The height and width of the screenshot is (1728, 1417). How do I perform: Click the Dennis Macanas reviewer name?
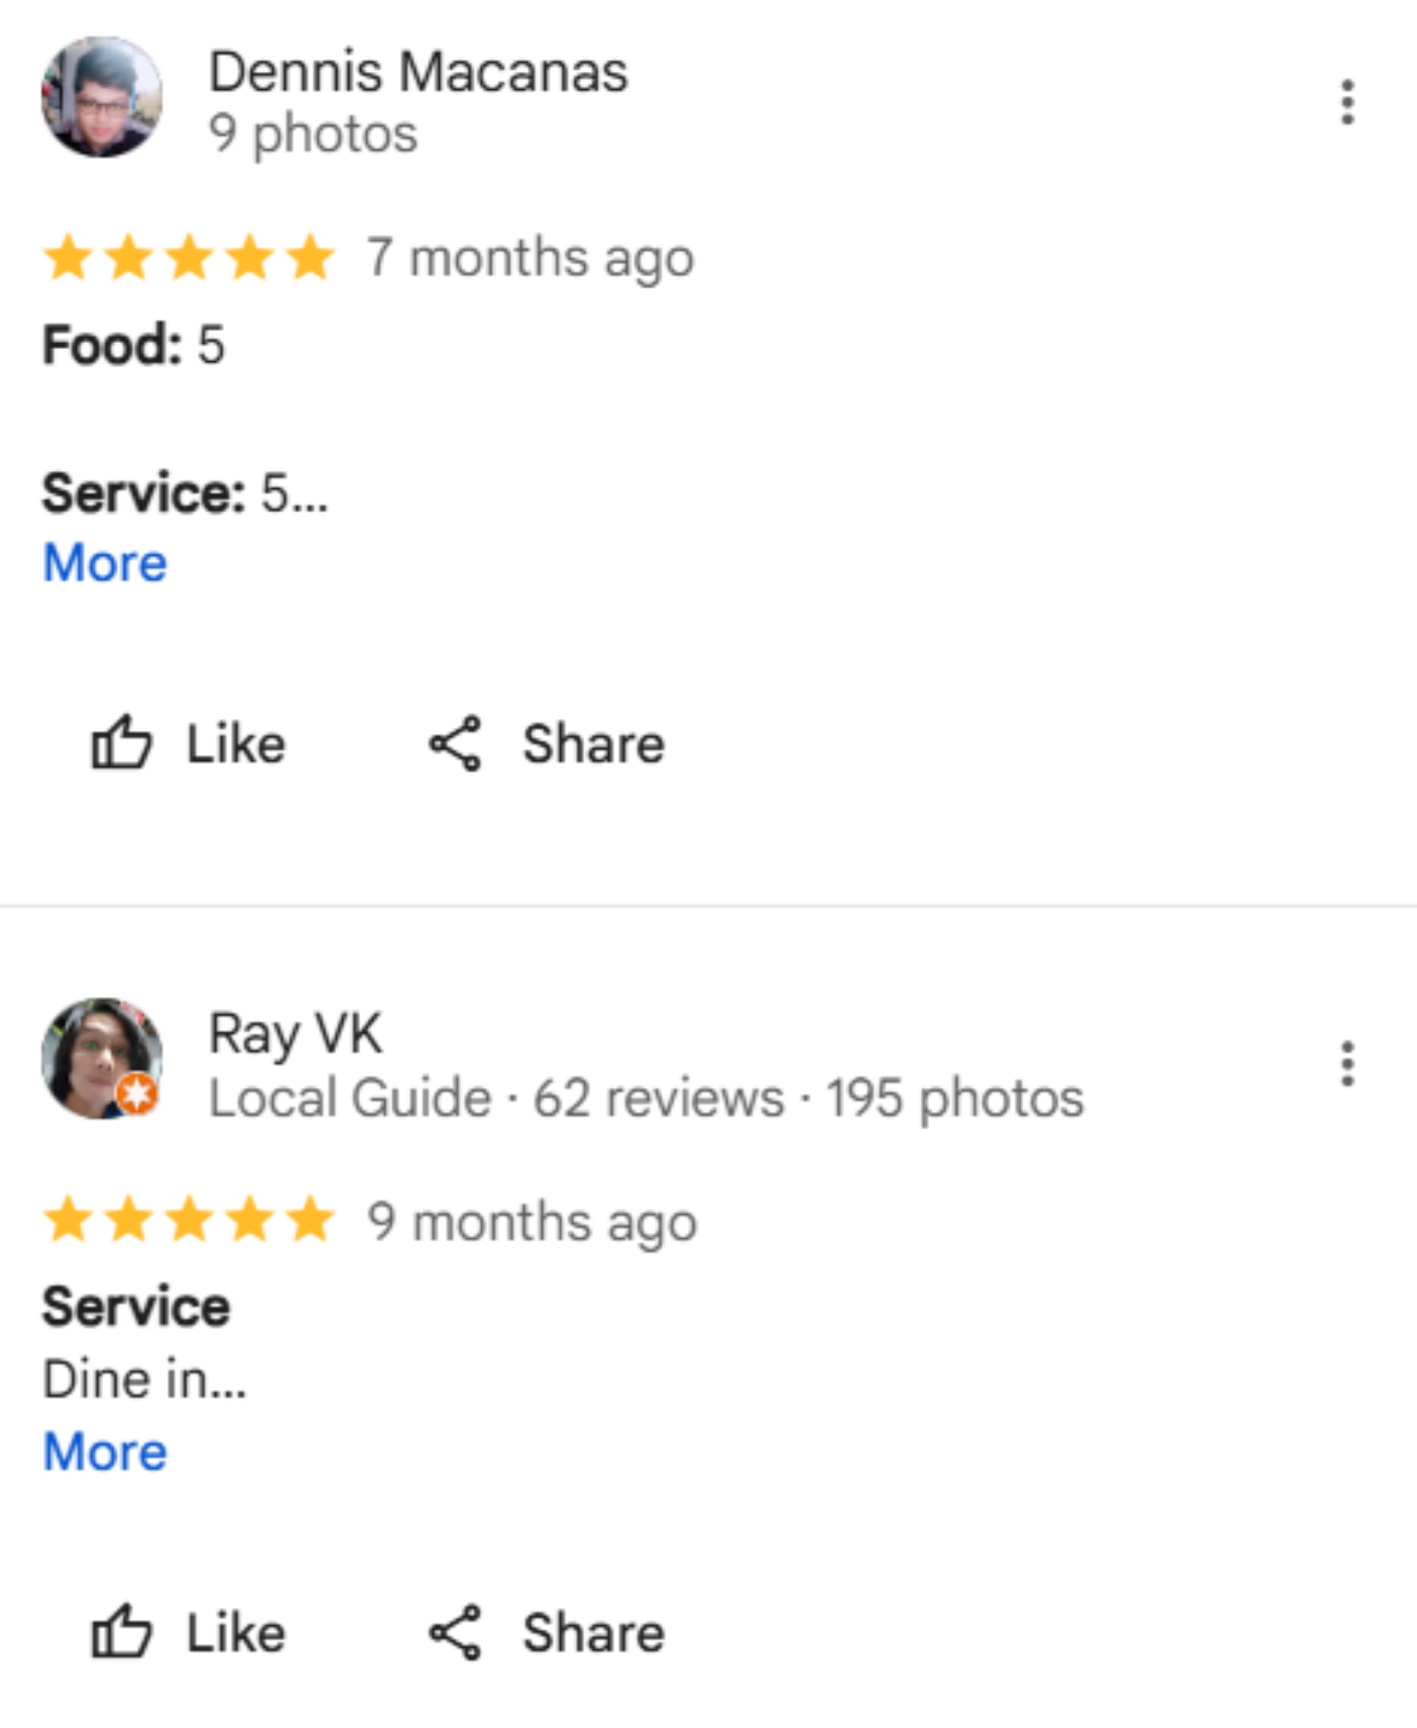point(418,71)
